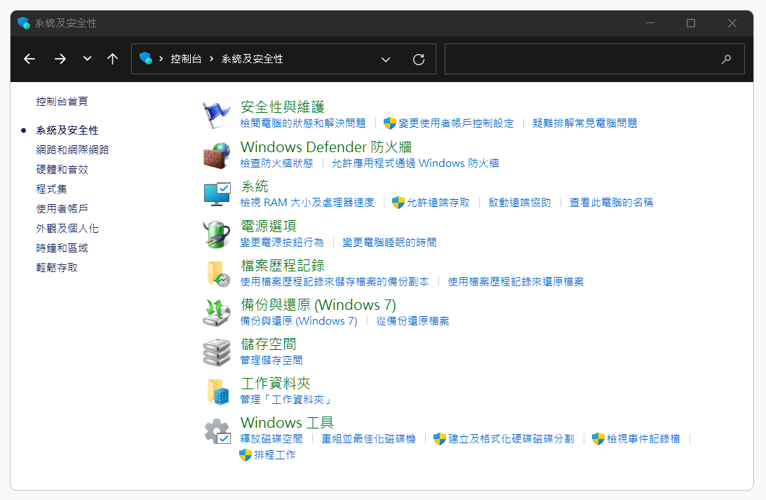766x500 pixels.
Task: Click the search magnifier icon
Action: 727,59
